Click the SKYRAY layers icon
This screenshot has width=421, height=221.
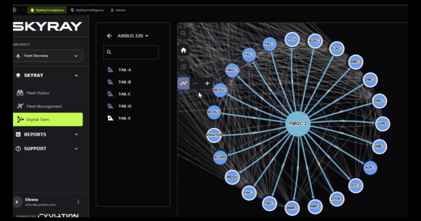pos(18,75)
